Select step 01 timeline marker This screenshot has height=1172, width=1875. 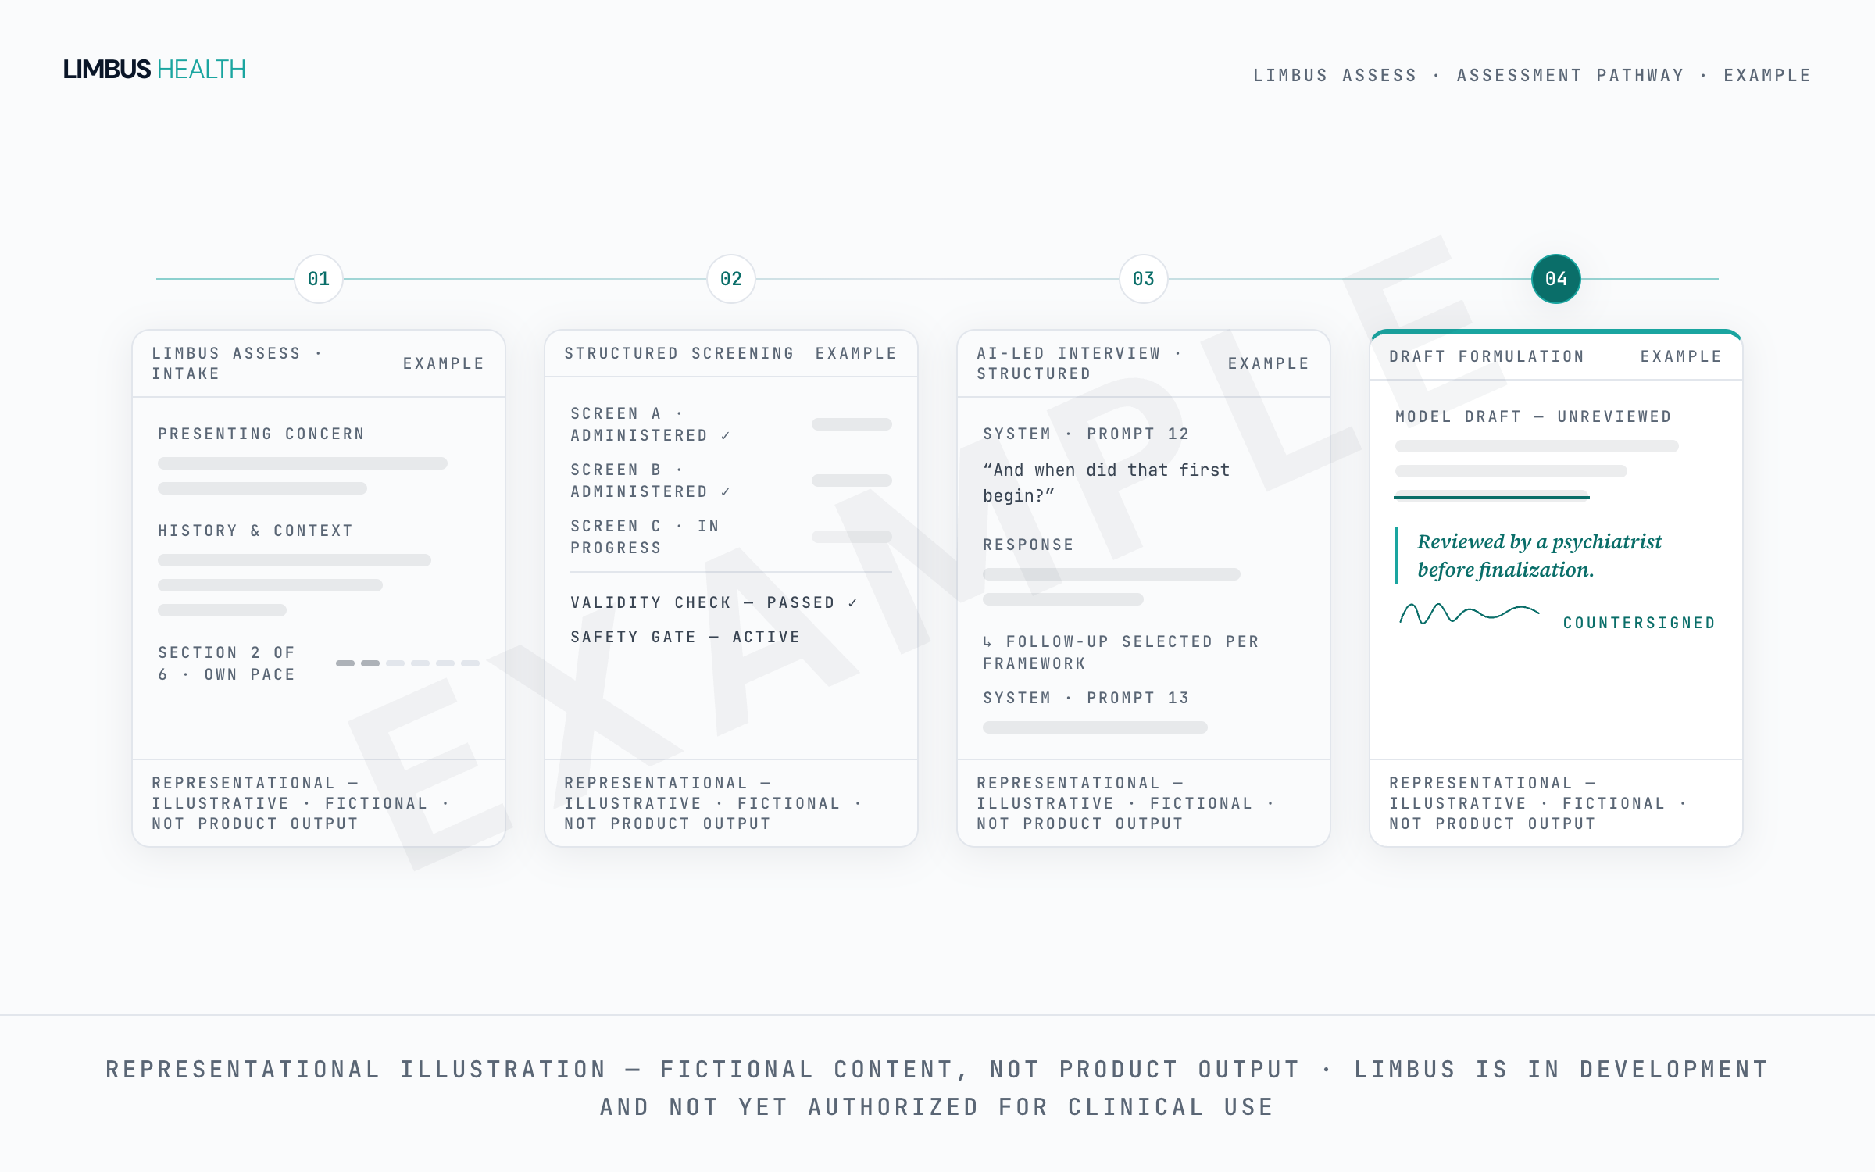click(x=319, y=279)
